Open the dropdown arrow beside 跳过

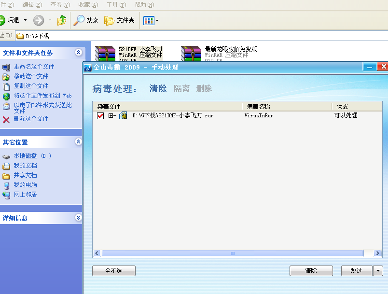[378, 271]
